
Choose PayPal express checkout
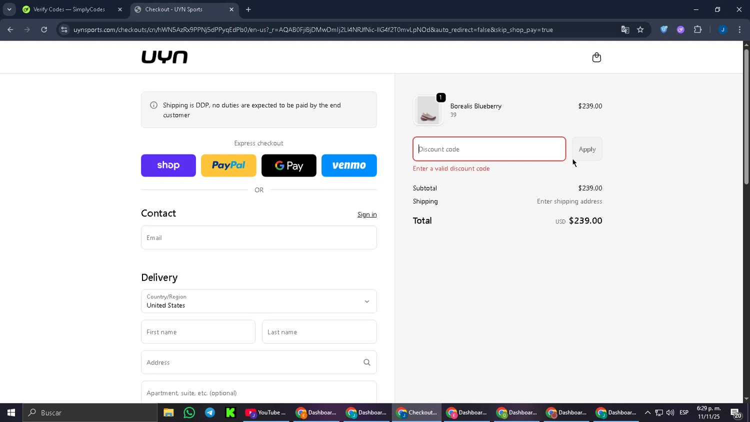(x=228, y=165)
